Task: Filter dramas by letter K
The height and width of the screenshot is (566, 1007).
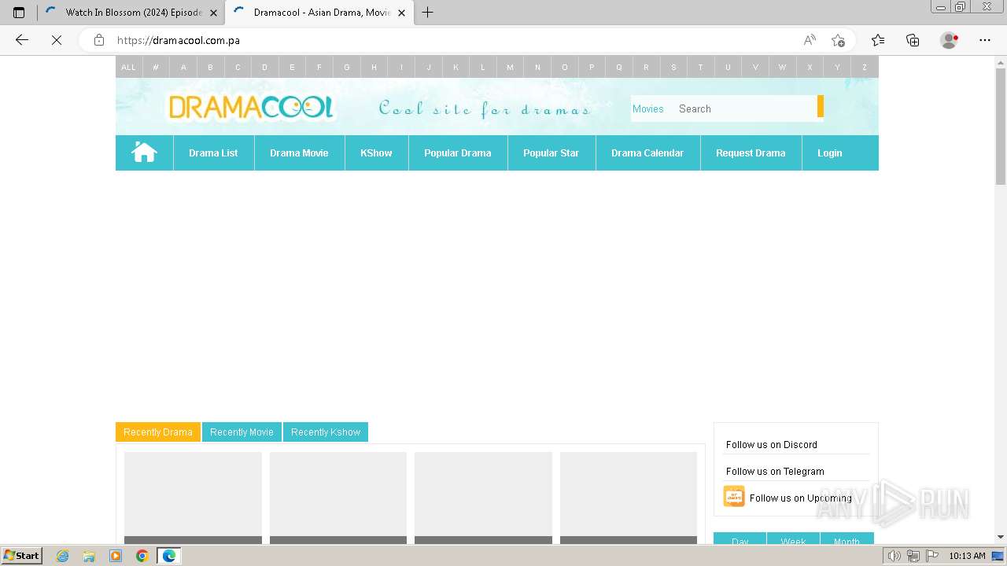Action: (x=456, y=67)
